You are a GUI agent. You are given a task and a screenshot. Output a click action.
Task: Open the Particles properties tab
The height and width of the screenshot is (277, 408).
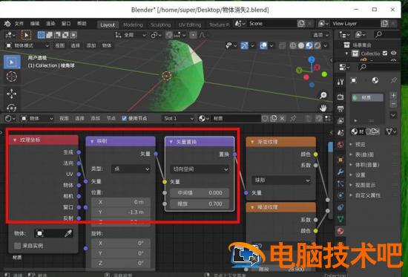tap(340, 183)
